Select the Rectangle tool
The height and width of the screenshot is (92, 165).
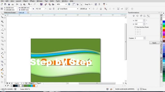(2, 37)
